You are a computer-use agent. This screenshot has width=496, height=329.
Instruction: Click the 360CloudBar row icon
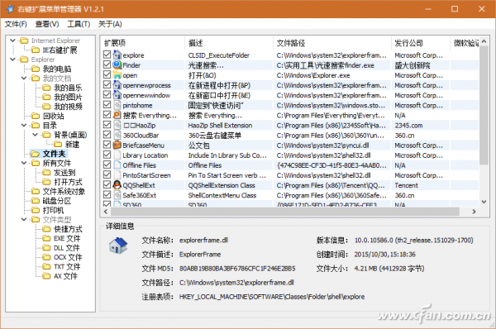coord(117,135)
